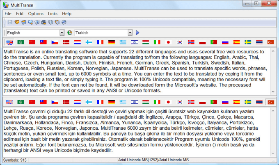Select Greek flag in source language row
Screen dimensions: 279x165
pos(123,42)
